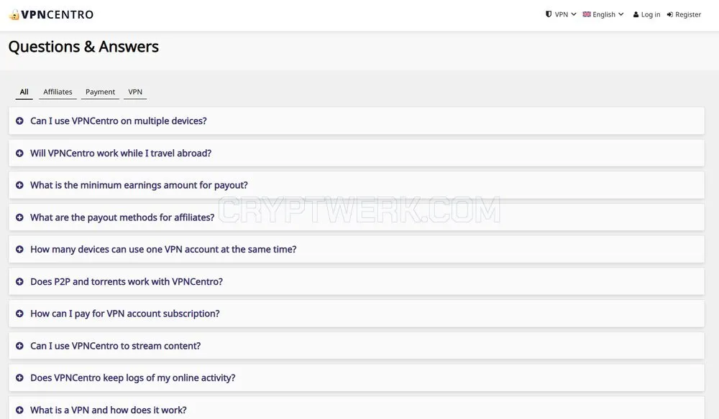Click the shield icon beside VPN menu

(549, 14)
